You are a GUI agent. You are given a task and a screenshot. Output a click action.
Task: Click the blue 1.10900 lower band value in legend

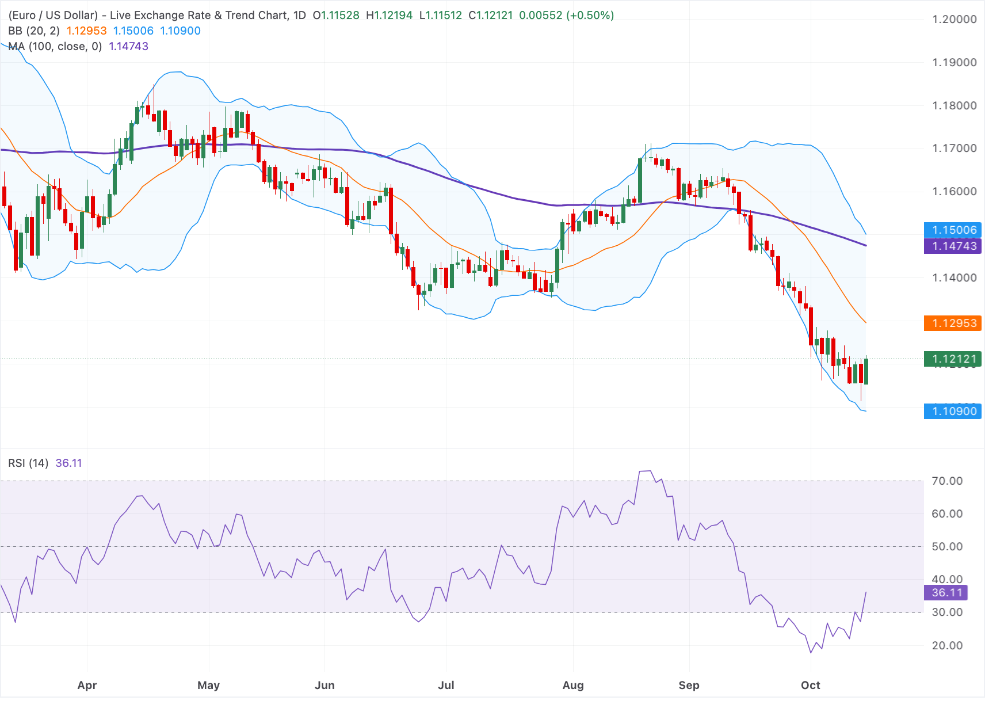pos(180,31)
